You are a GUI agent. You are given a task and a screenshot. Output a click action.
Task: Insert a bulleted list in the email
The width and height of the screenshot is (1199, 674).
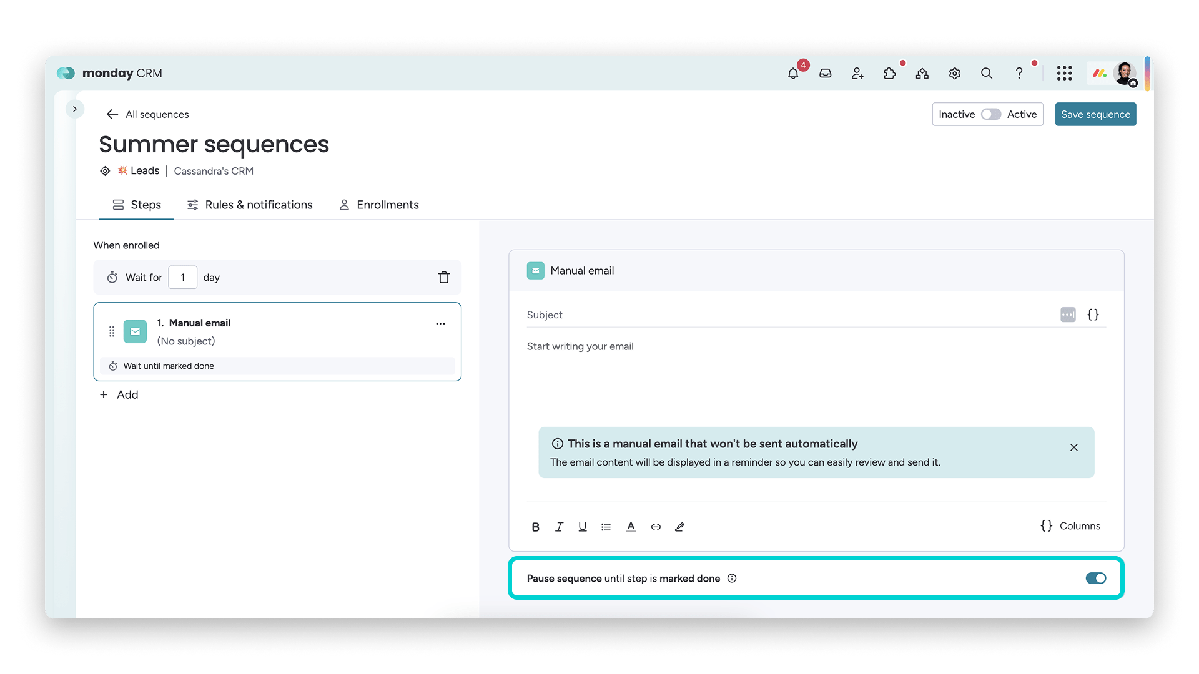point(606,527)
